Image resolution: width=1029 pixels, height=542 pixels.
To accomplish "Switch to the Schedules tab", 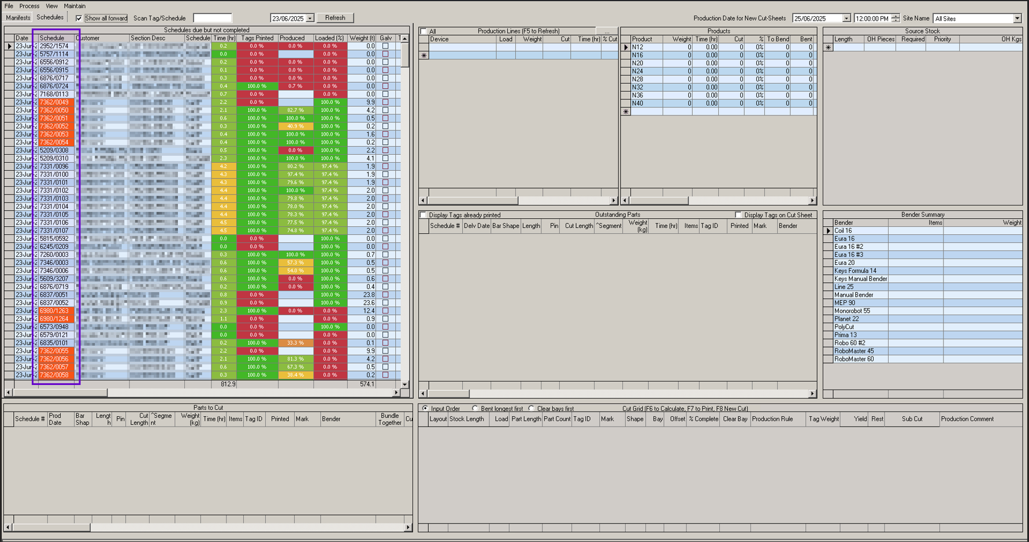I will coord(50,18).
